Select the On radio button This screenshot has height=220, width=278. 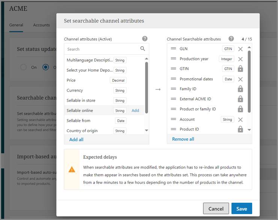(x=24, y=67)
